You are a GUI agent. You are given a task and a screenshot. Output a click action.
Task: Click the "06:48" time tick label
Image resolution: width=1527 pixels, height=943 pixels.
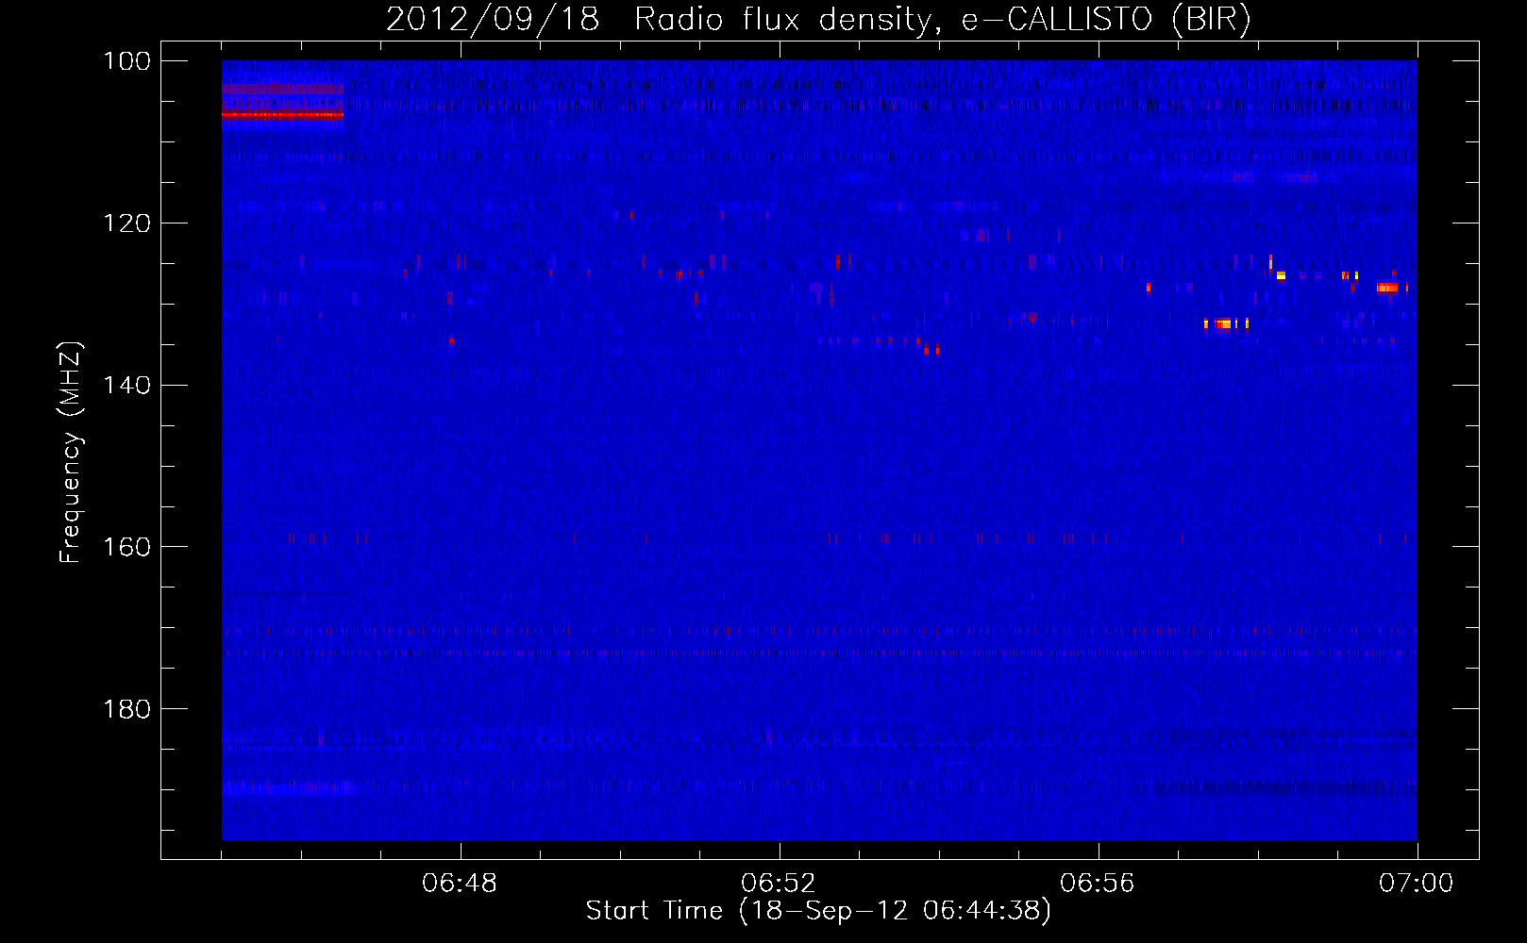point(460,884)
